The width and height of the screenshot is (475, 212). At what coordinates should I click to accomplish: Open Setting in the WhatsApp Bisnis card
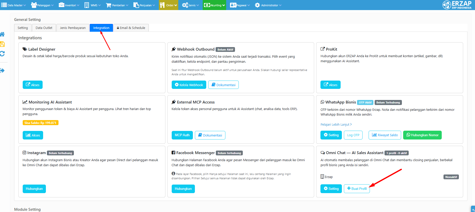pos(331,135)
